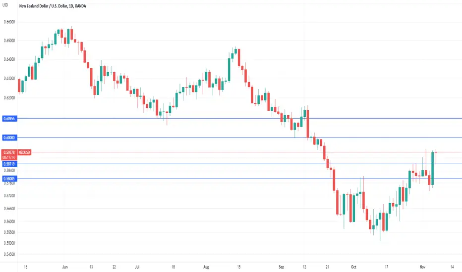The image size is (462, 272).
Task: Click the USD currency label at top left
Action: [5, 5]
